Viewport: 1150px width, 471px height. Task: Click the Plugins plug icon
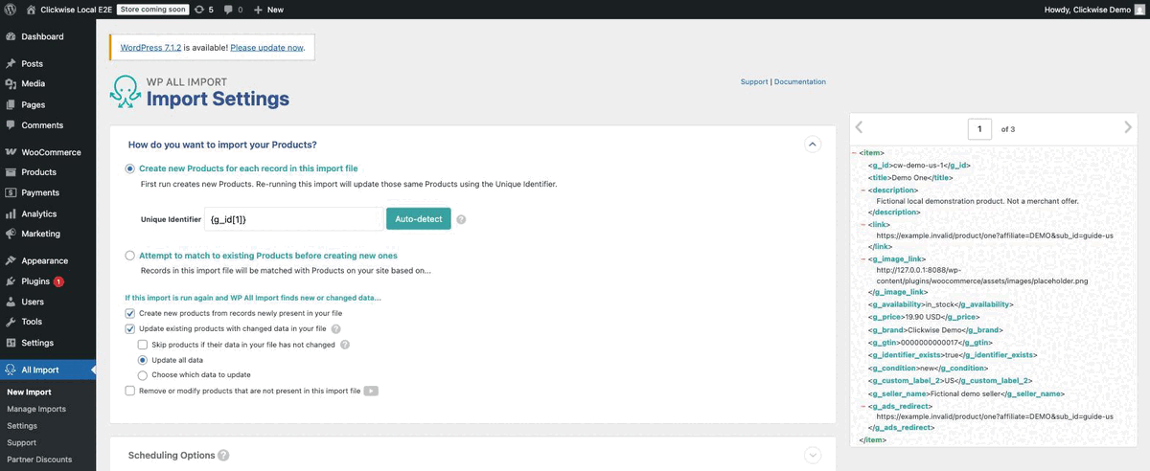coord(11,281)
